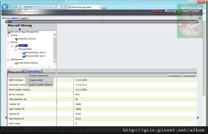Click the Restore button
The width and height of the screenshot is (208, 134).
click(x=189, y=75)
